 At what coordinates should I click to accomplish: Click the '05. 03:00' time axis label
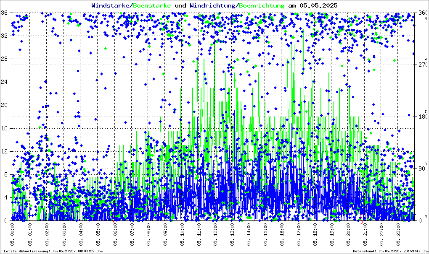tap(64, 234)
